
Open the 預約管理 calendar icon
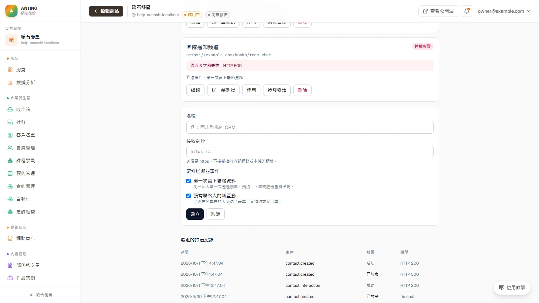(10, 173)
